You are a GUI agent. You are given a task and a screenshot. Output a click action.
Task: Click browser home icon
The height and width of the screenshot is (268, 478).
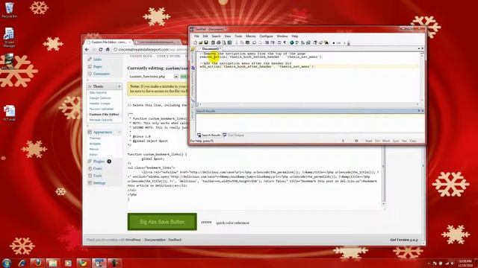tap(108, 50)
